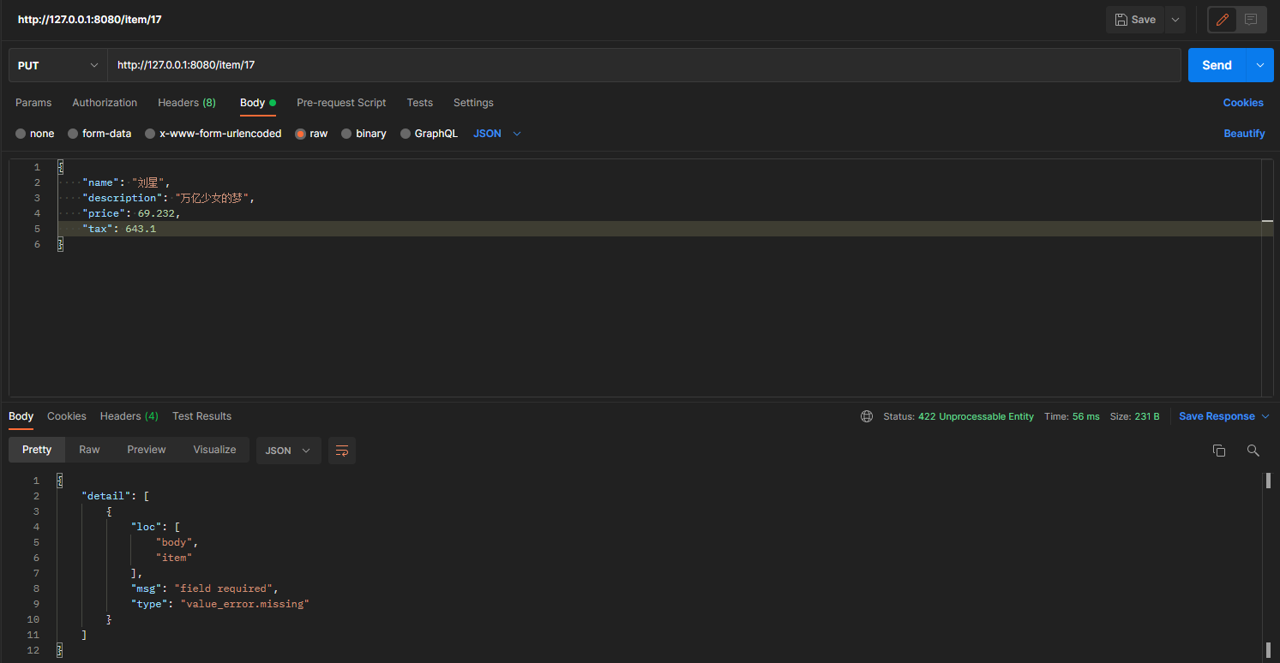Toggle the response line wrap icon
The image size is (1280, 663).
(342, 451)
